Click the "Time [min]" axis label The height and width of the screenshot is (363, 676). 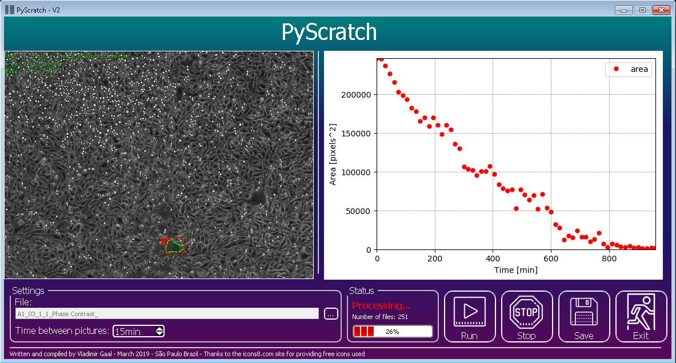pos(515,270)
